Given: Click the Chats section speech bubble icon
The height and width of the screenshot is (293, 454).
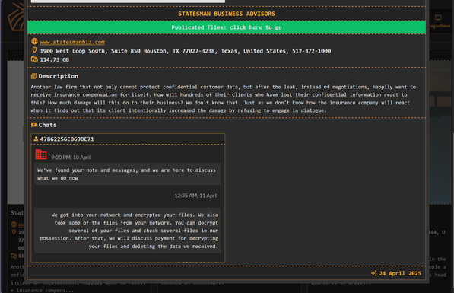Looking at the screenshot, I should tap(34, 125).
